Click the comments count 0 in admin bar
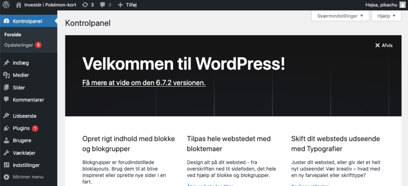The height and width of the screenshot is (186, 408). (x=110, y=5)
